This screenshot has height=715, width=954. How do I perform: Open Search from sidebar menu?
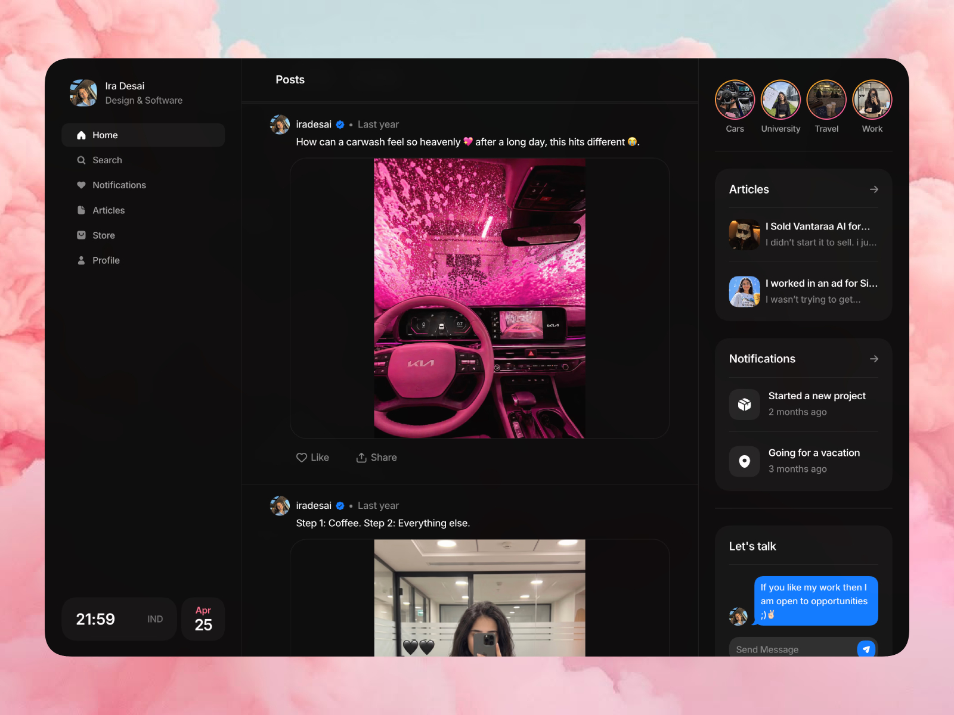pos(143,160)
